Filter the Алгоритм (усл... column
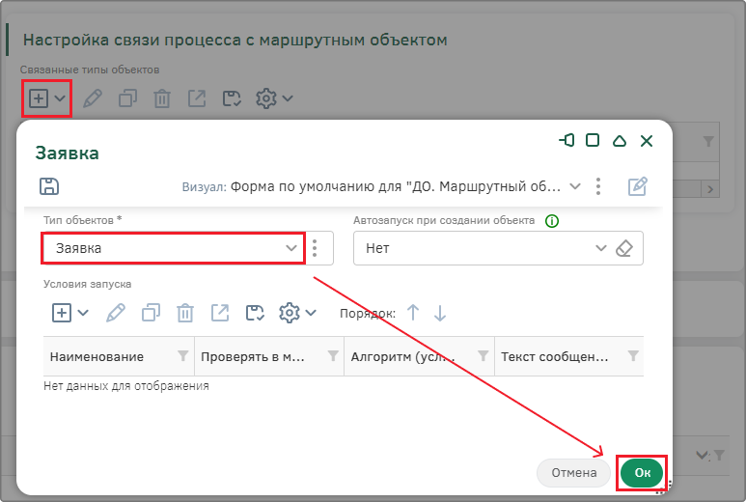The height and width of the screenshot is (502, 746). [483, 356]
